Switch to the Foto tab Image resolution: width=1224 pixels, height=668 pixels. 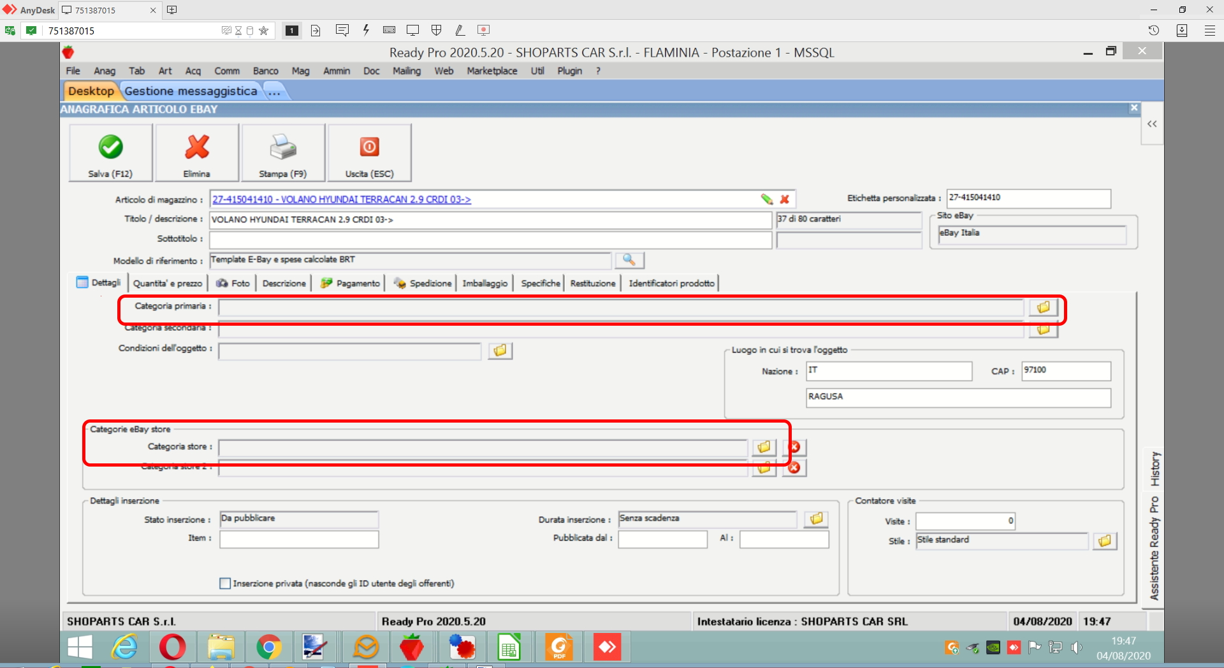click(x=233, y=283)
